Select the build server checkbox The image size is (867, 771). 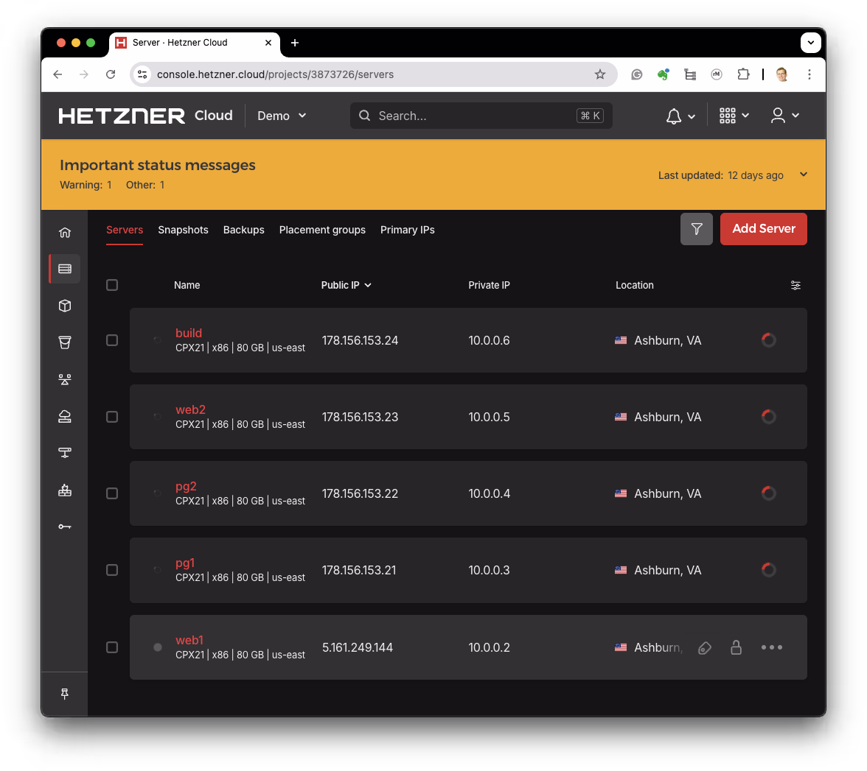112,340
